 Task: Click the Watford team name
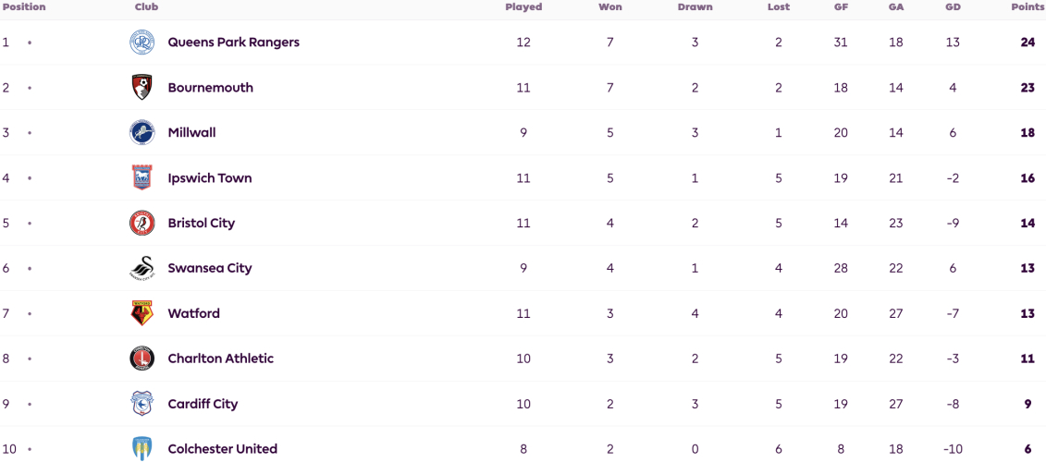pyautogui.click(x=193, y=313)
